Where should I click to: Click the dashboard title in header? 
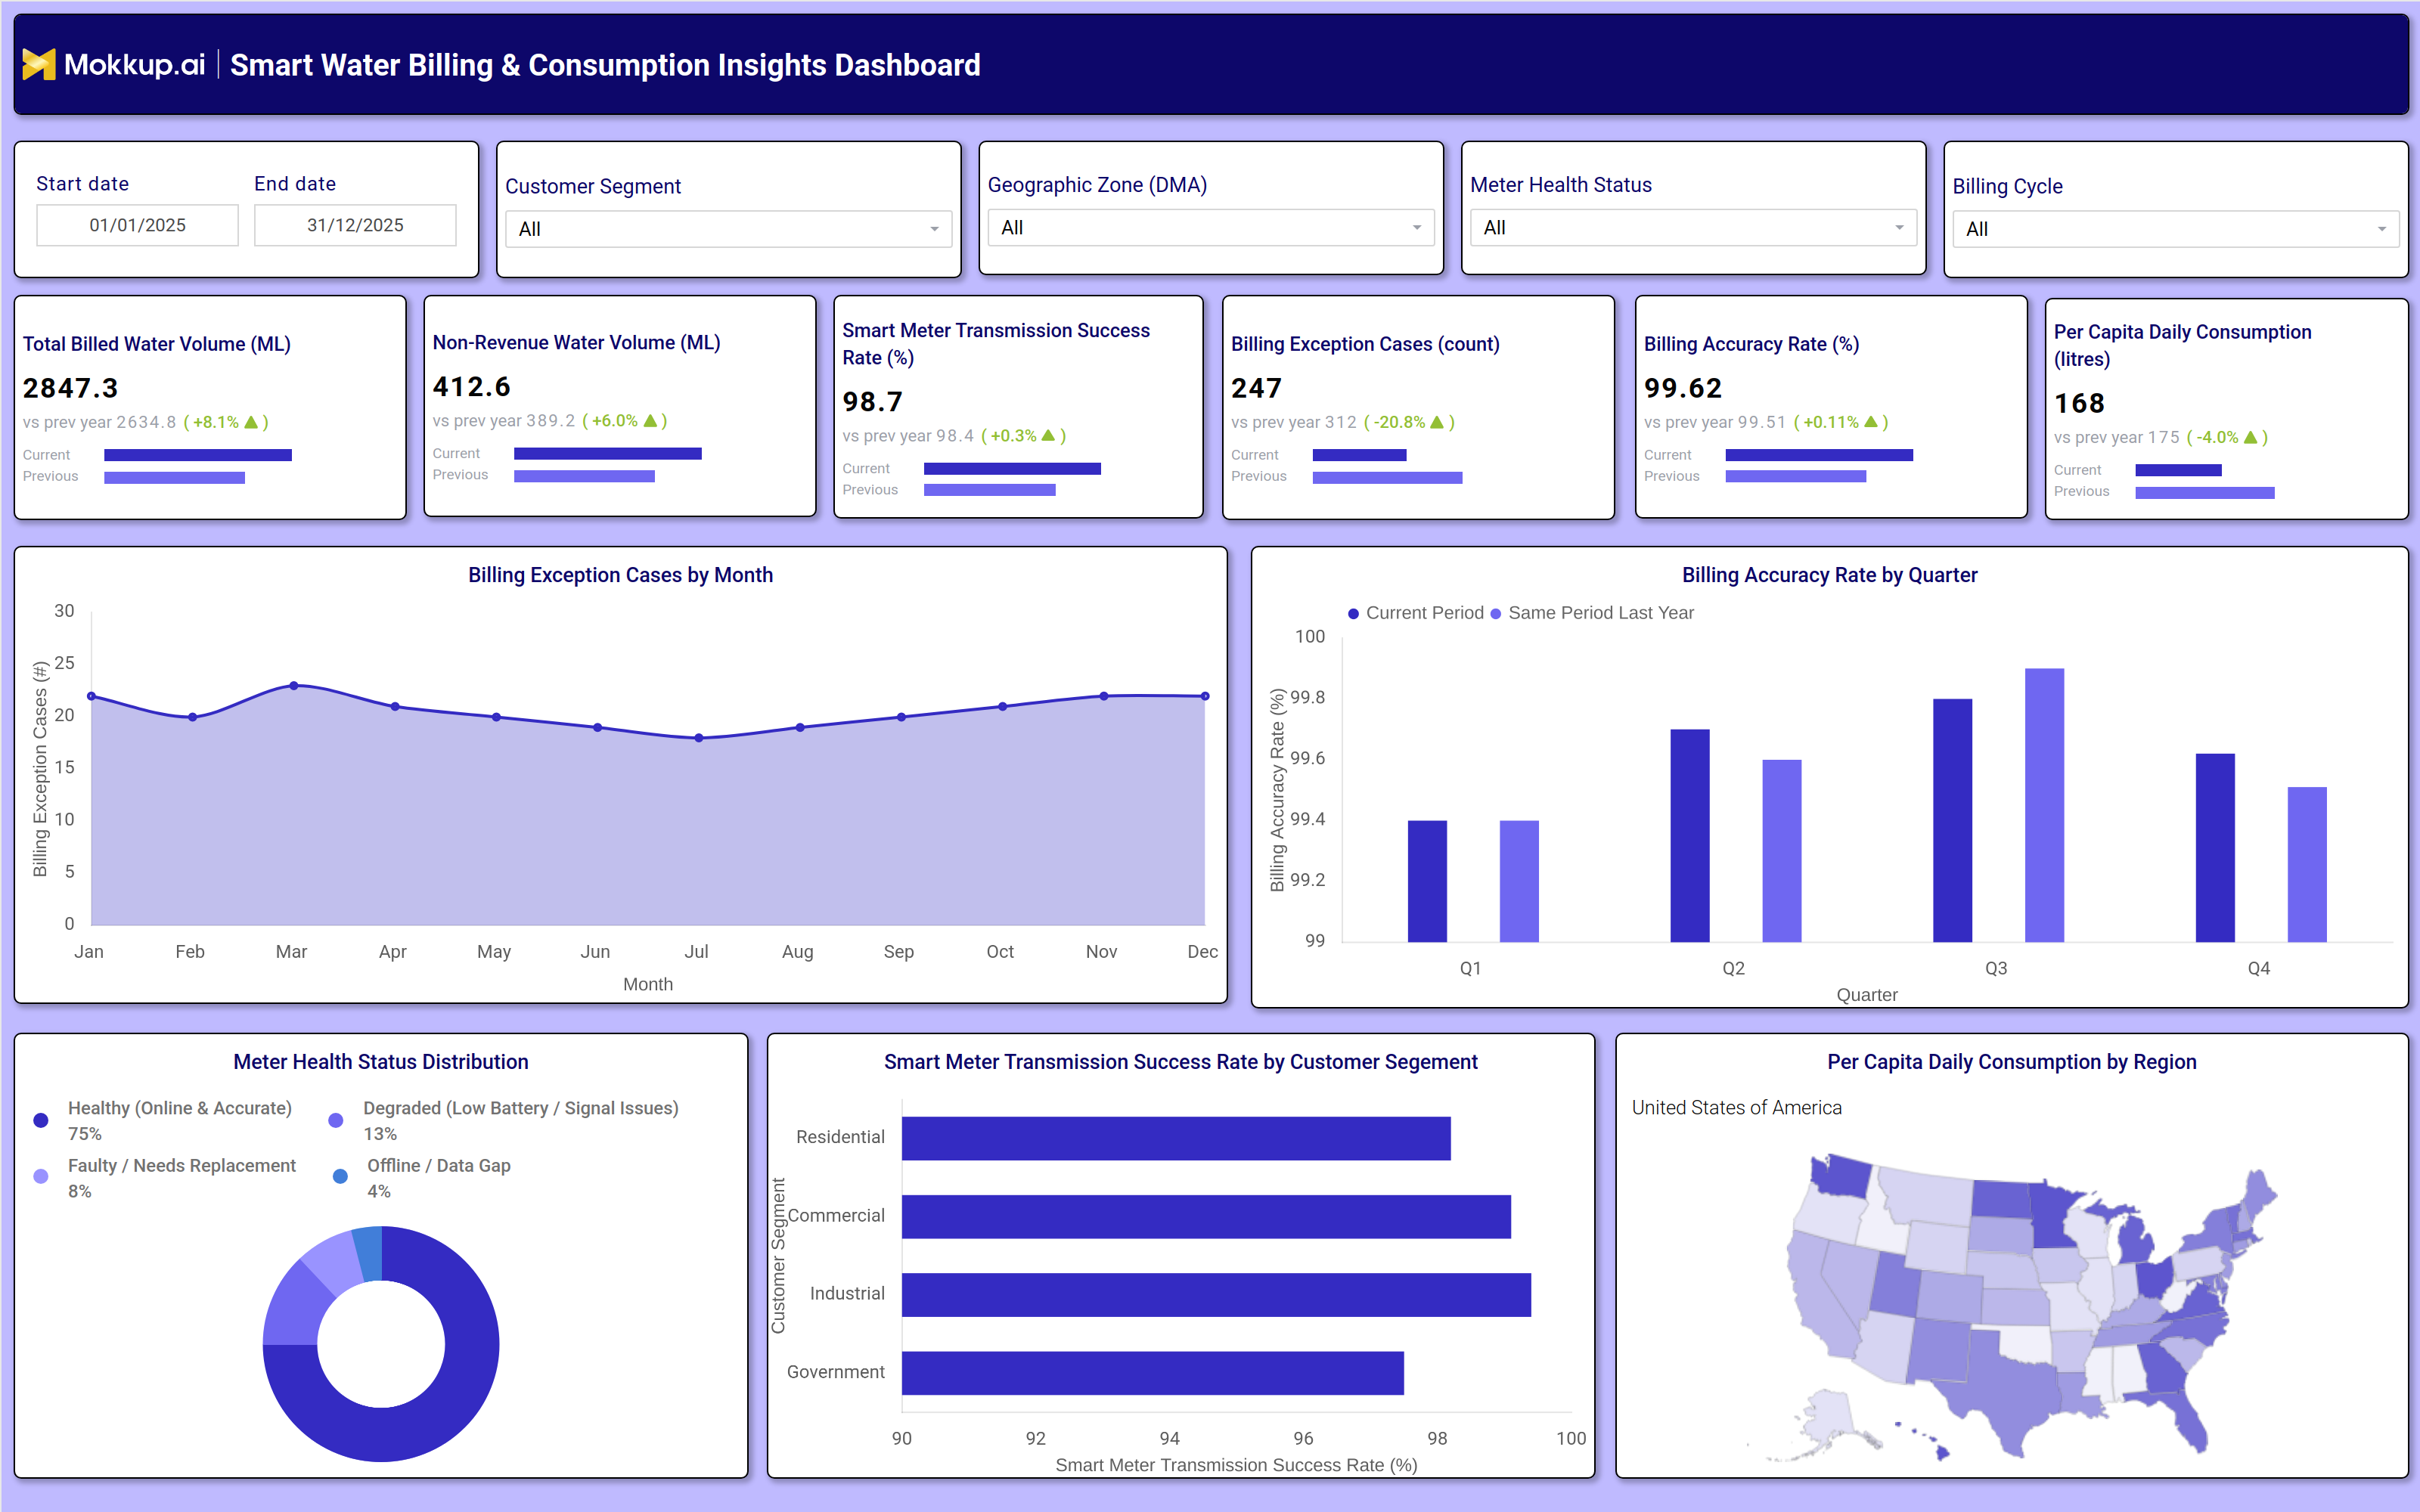[605, 65]
